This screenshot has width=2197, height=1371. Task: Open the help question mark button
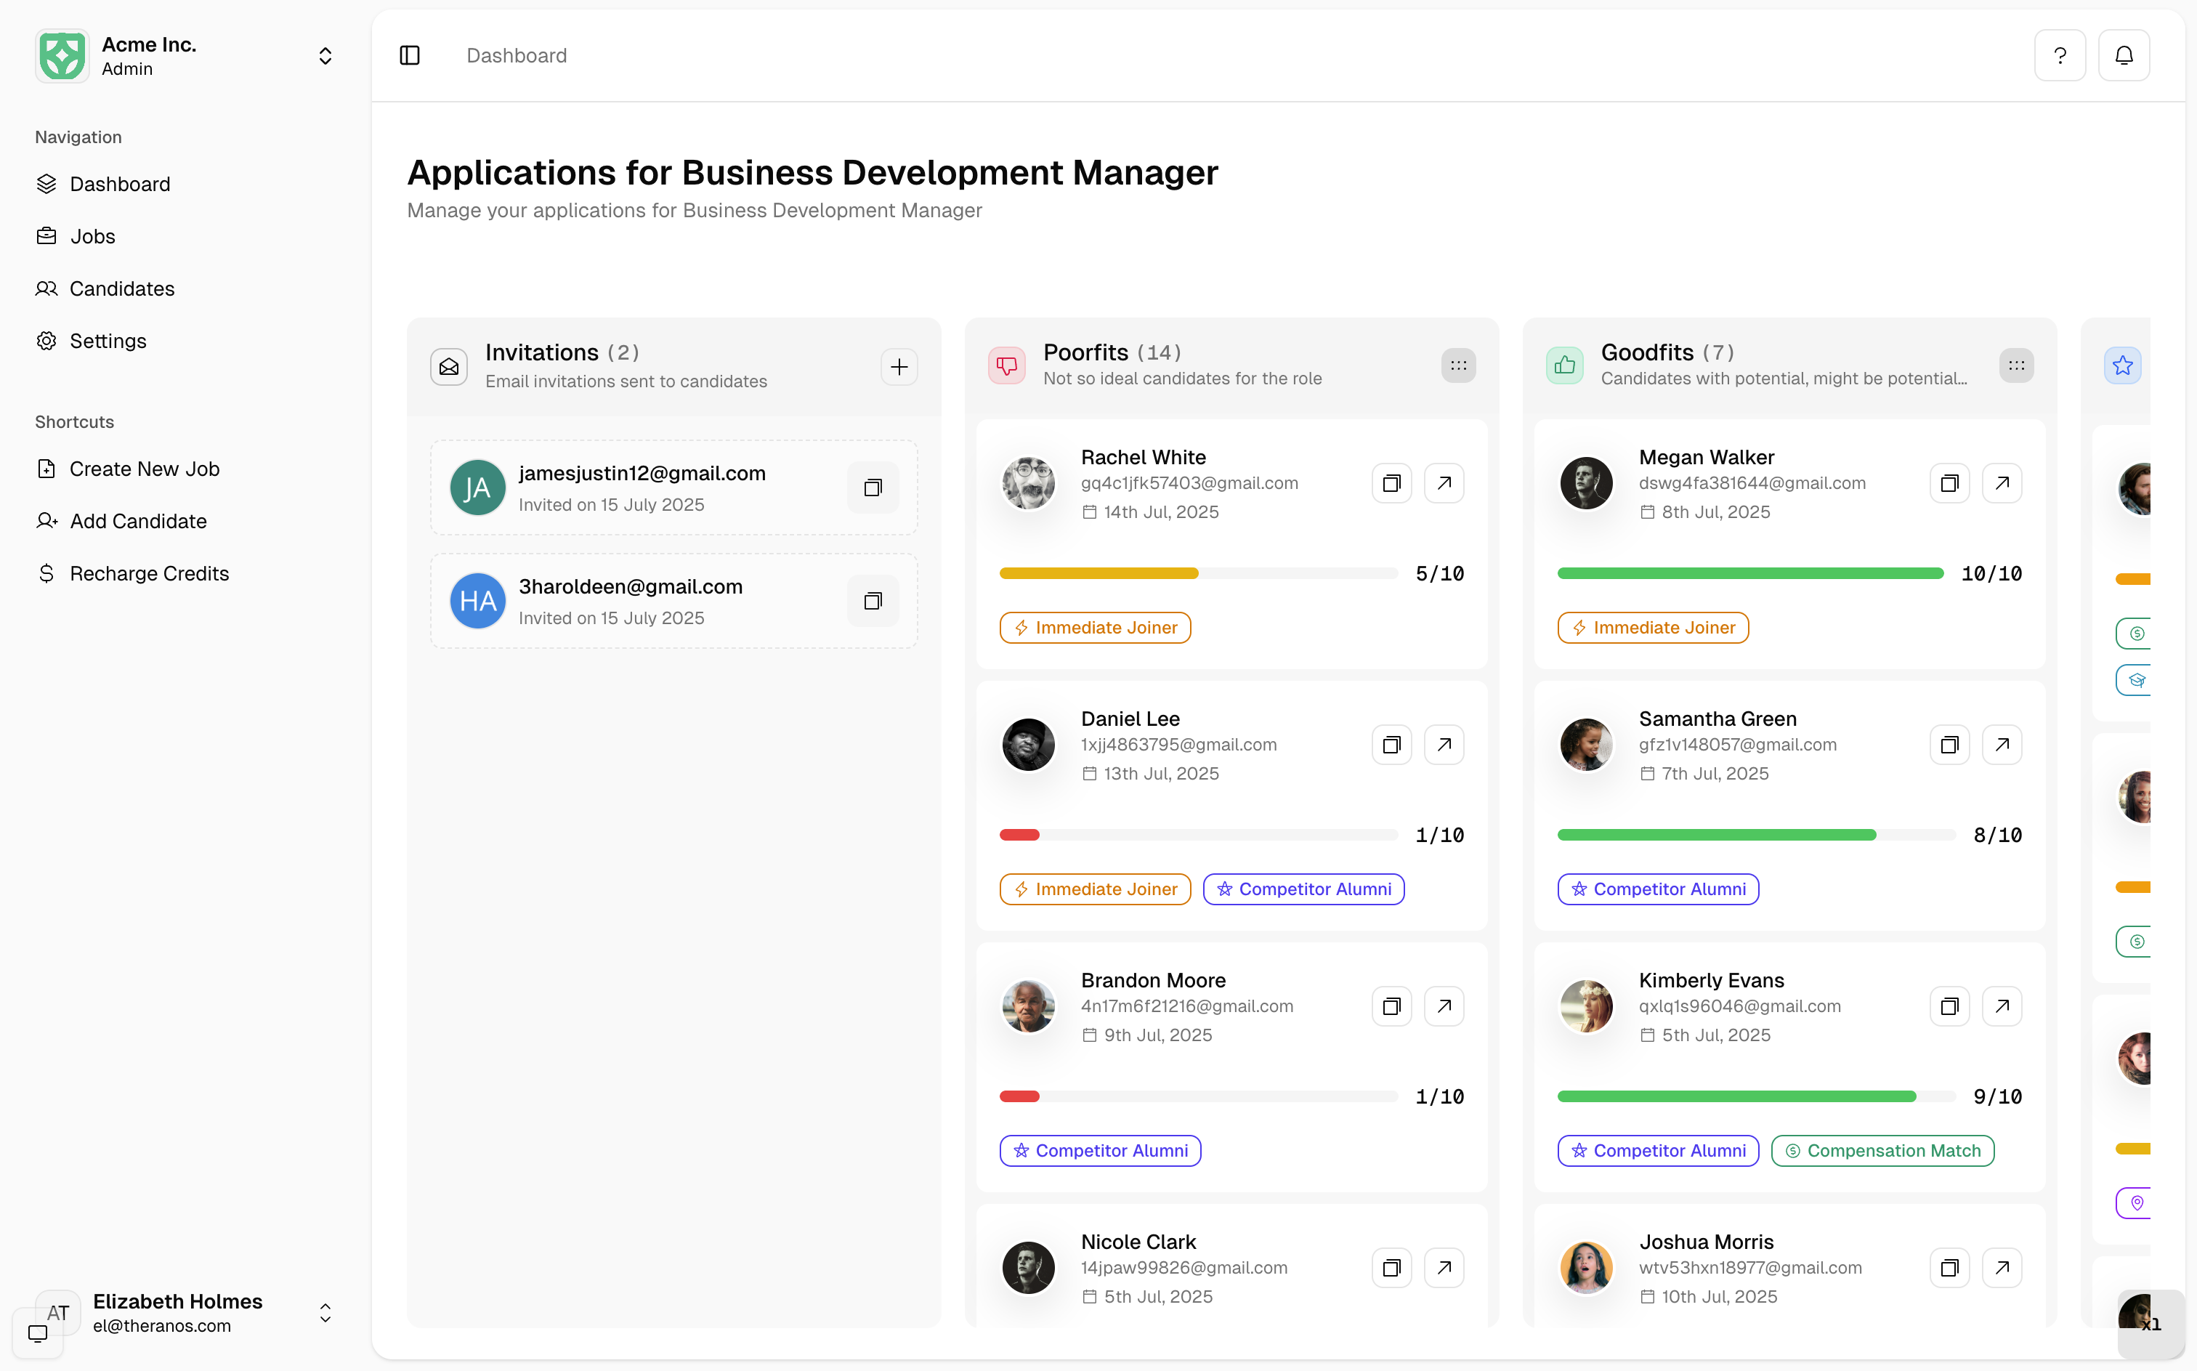[2059, 55]
